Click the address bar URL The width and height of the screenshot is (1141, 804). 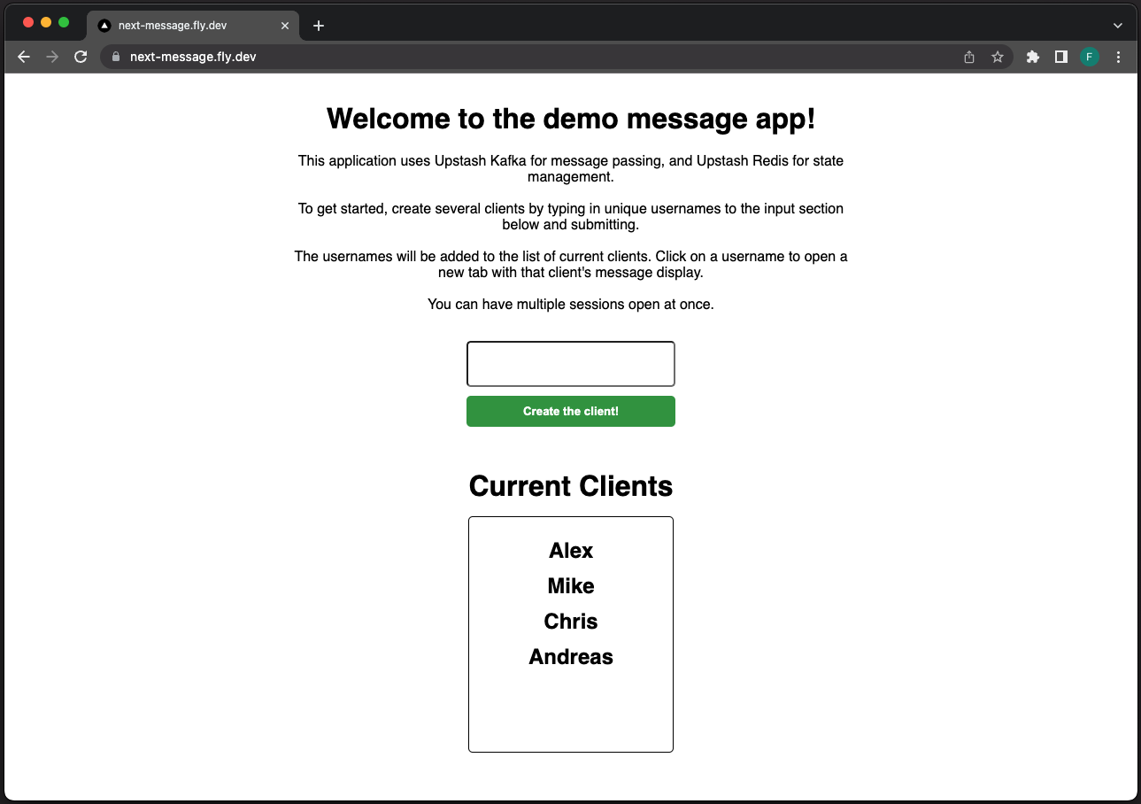point(193,57)
